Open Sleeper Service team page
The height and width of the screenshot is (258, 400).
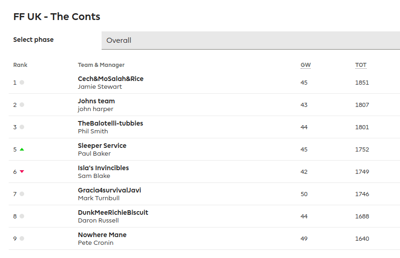[102, 146]
